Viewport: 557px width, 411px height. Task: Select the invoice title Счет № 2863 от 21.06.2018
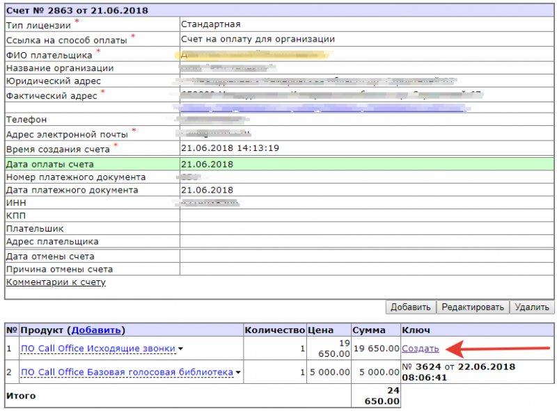[x=77, y=10]
